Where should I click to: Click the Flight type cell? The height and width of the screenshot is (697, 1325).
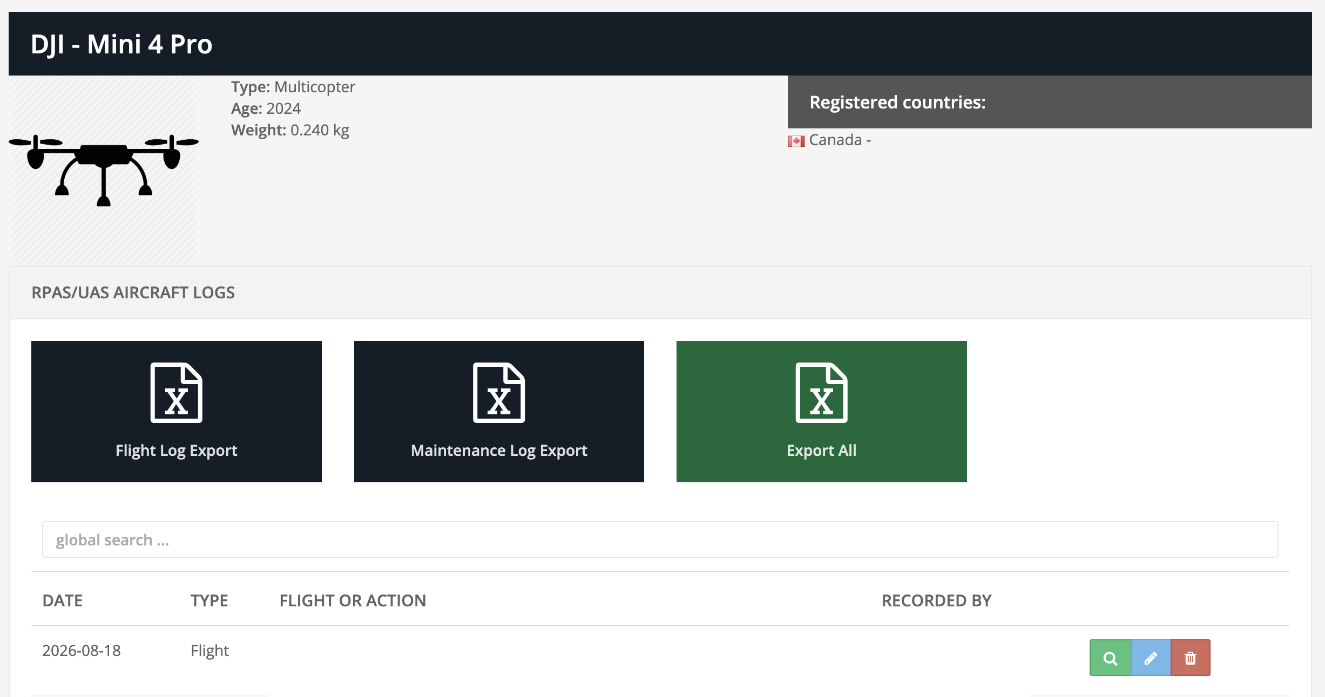coord(210,651)
